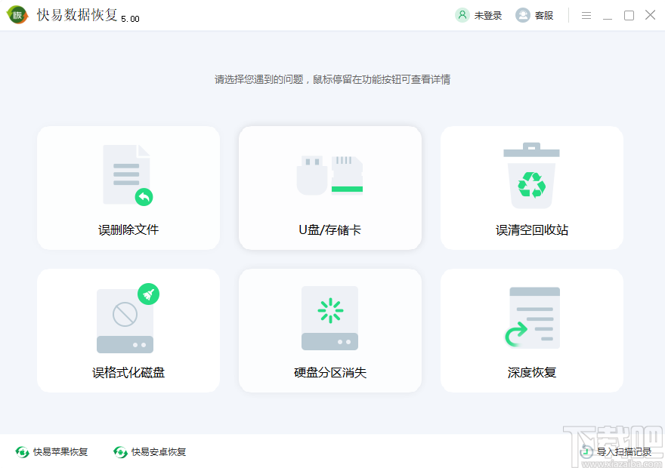Click the 快易苹果恢复 green icon

(x=22, y=452)
